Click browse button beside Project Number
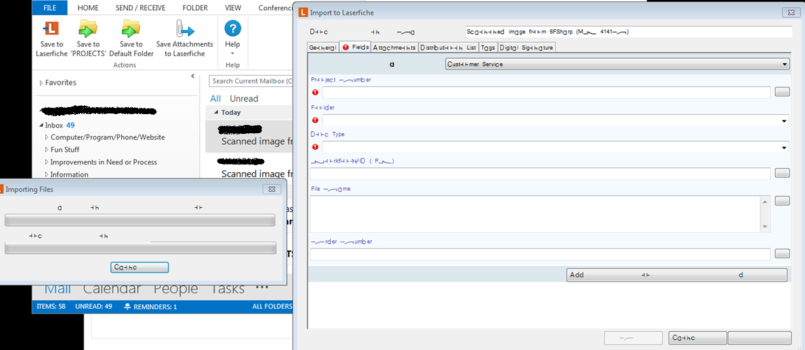The height and width of the screenshot is (350, 805). (782, 92)
